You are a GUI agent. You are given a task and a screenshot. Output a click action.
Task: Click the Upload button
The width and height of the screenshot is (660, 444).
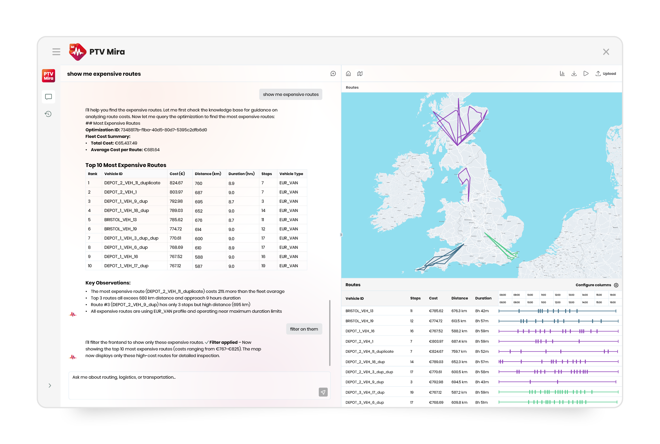[606, 74]
